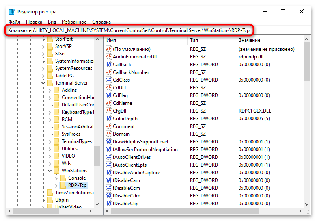Collapse the WinStations tree node
Screen dimensions: 317x221
(x=50, y=171)
